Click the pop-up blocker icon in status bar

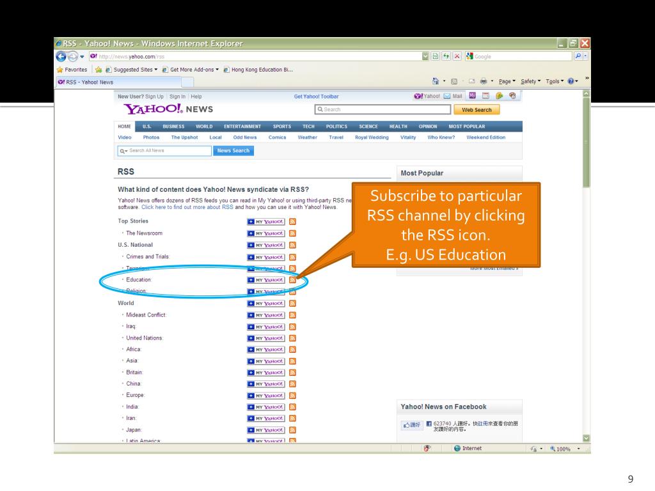pyautogui.click(x=427, y=448)
